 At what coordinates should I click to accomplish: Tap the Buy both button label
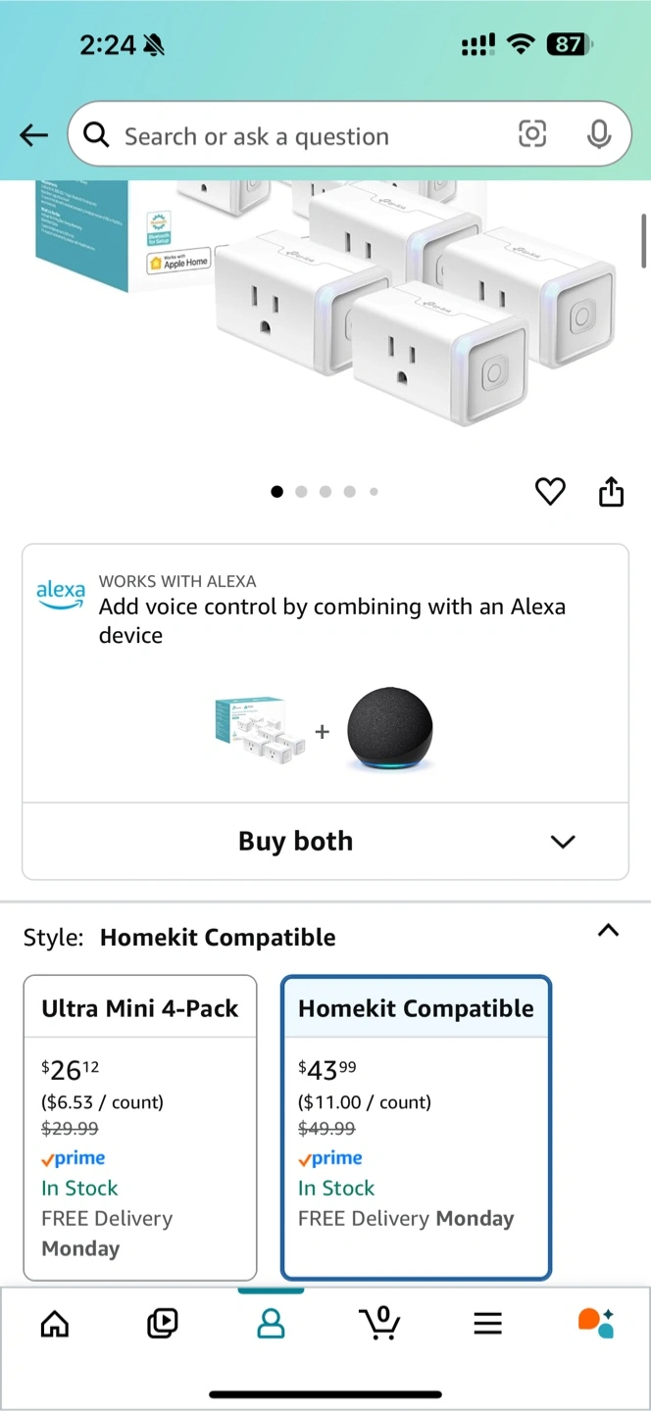pyautogui.click(x=295, y=842)
